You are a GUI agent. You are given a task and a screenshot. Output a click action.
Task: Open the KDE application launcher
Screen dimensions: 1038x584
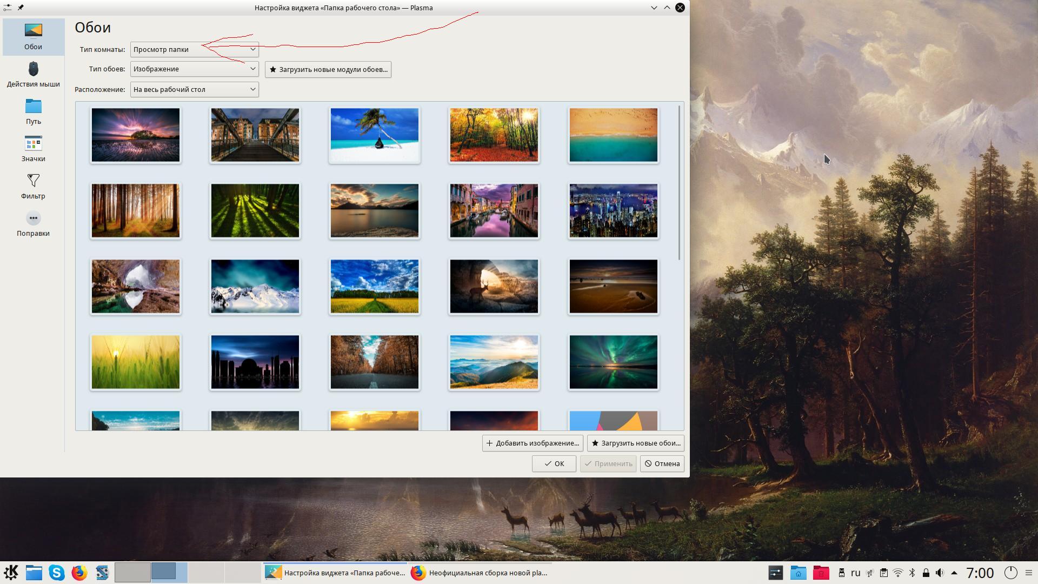click(x=11, y=573)
